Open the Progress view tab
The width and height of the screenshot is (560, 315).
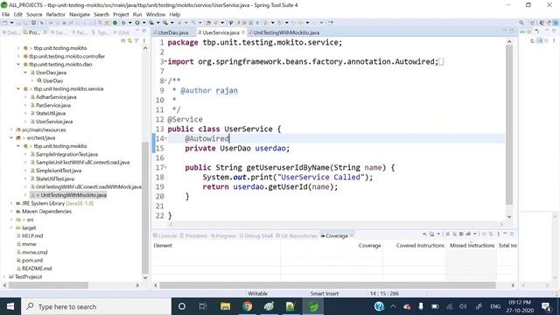224,235
